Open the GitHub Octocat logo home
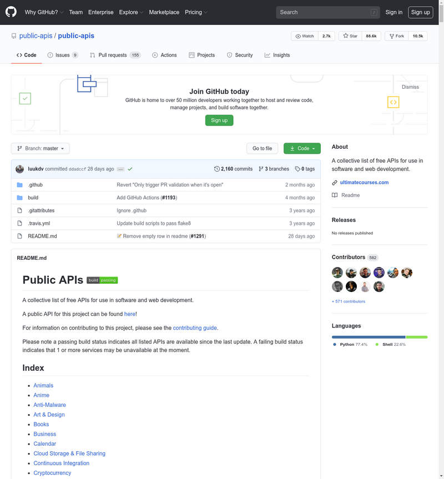 11,12
